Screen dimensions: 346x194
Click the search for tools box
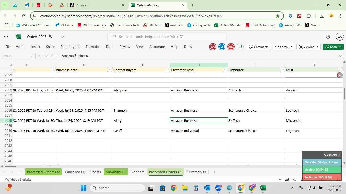167,37
